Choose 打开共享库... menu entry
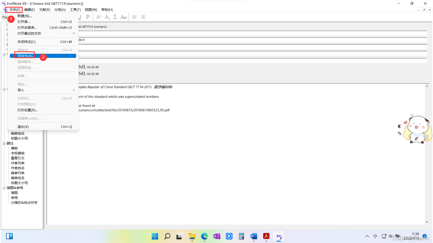Viewport: 433px width, 243px height. [x=43, y=28]
